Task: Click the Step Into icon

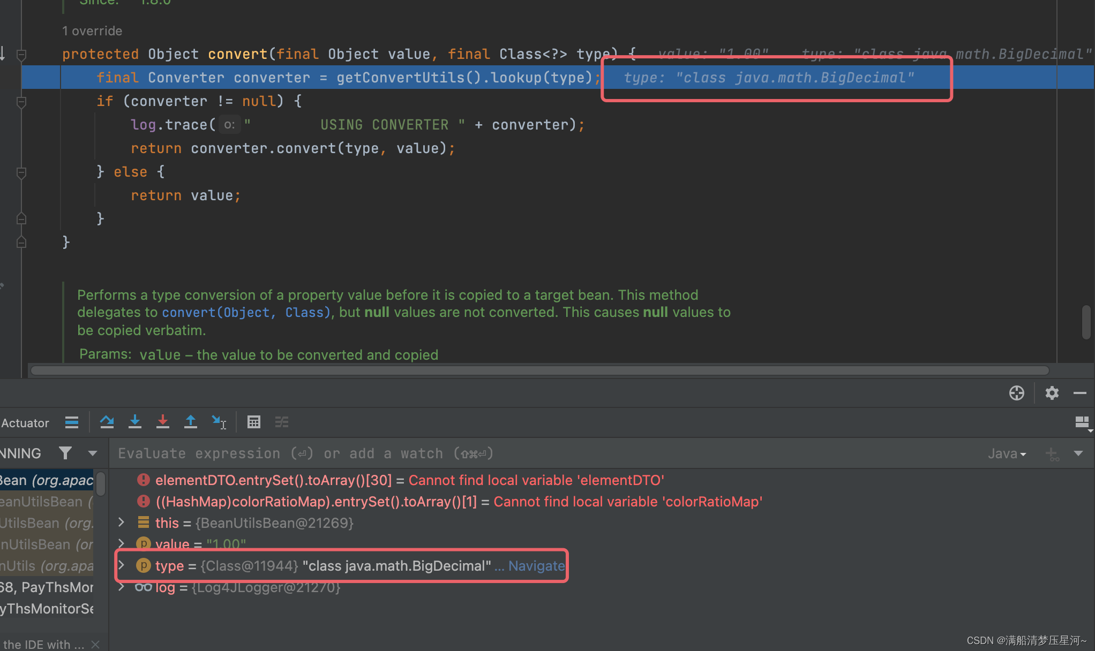Action: (135, 422)
